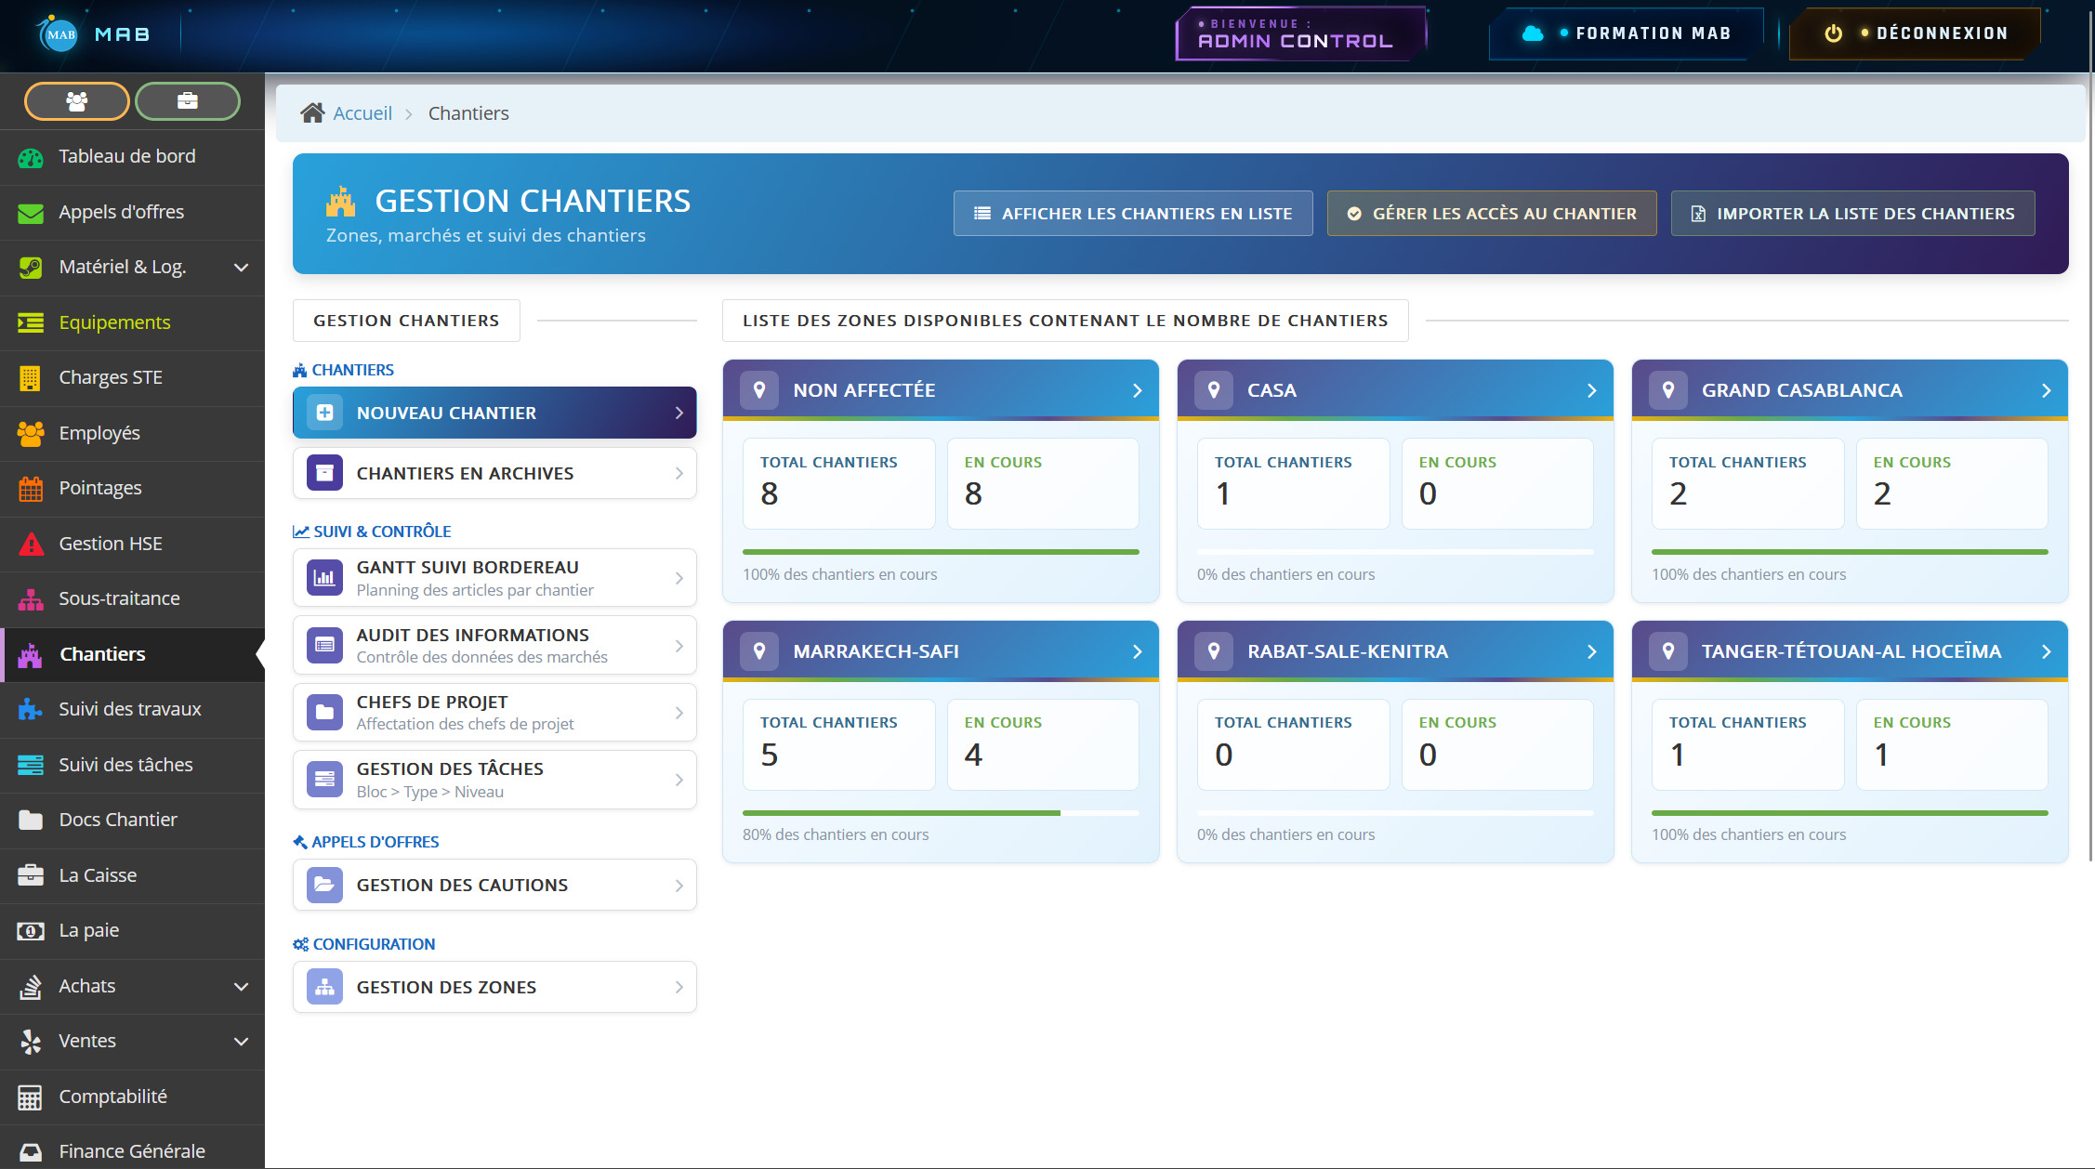Click the Suivi des travaux puzzle icon
Image resolution: width=2095 pixels, height=1169 pixels.
(31, 710)
